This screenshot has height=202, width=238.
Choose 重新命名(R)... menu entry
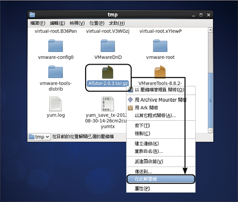tap(161, 151)
